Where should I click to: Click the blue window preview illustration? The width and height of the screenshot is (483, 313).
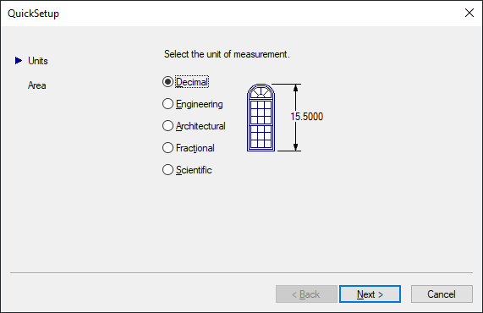[261, 118]
